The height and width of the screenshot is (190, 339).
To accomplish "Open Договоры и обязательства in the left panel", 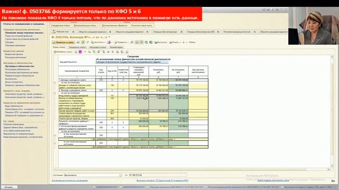I will click(20, 66).
